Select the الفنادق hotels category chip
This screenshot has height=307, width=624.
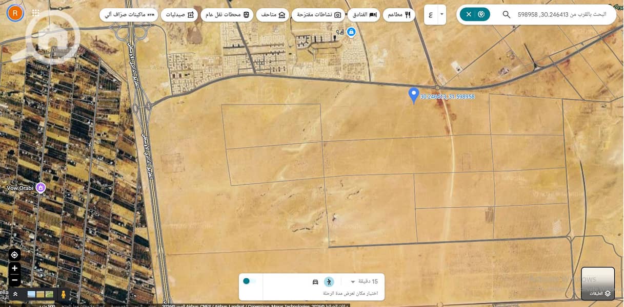365,15
